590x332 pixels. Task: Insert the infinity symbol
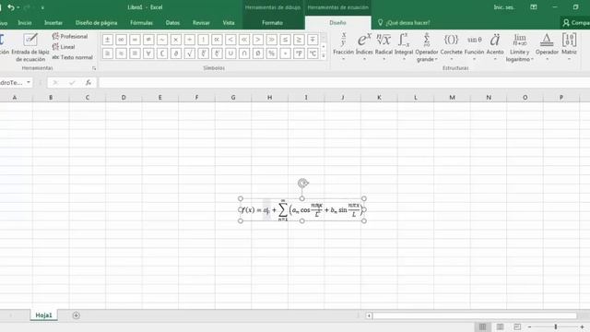(121, 40)
